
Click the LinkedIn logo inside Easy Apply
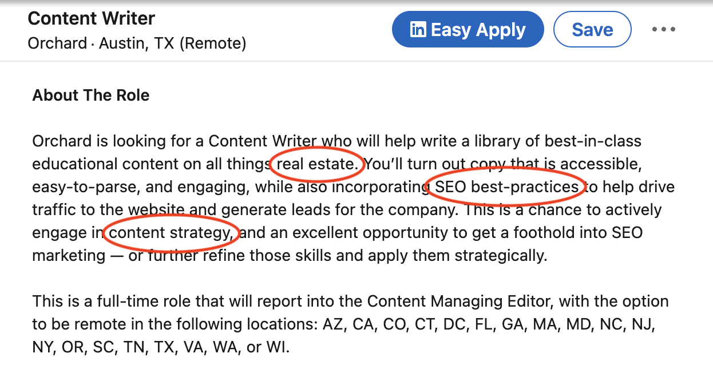pyautogui.click(x=418, y=30)
